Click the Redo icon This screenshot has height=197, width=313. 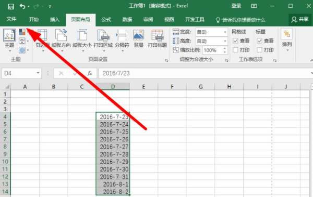pyautogui.click(x=37, y=7)
